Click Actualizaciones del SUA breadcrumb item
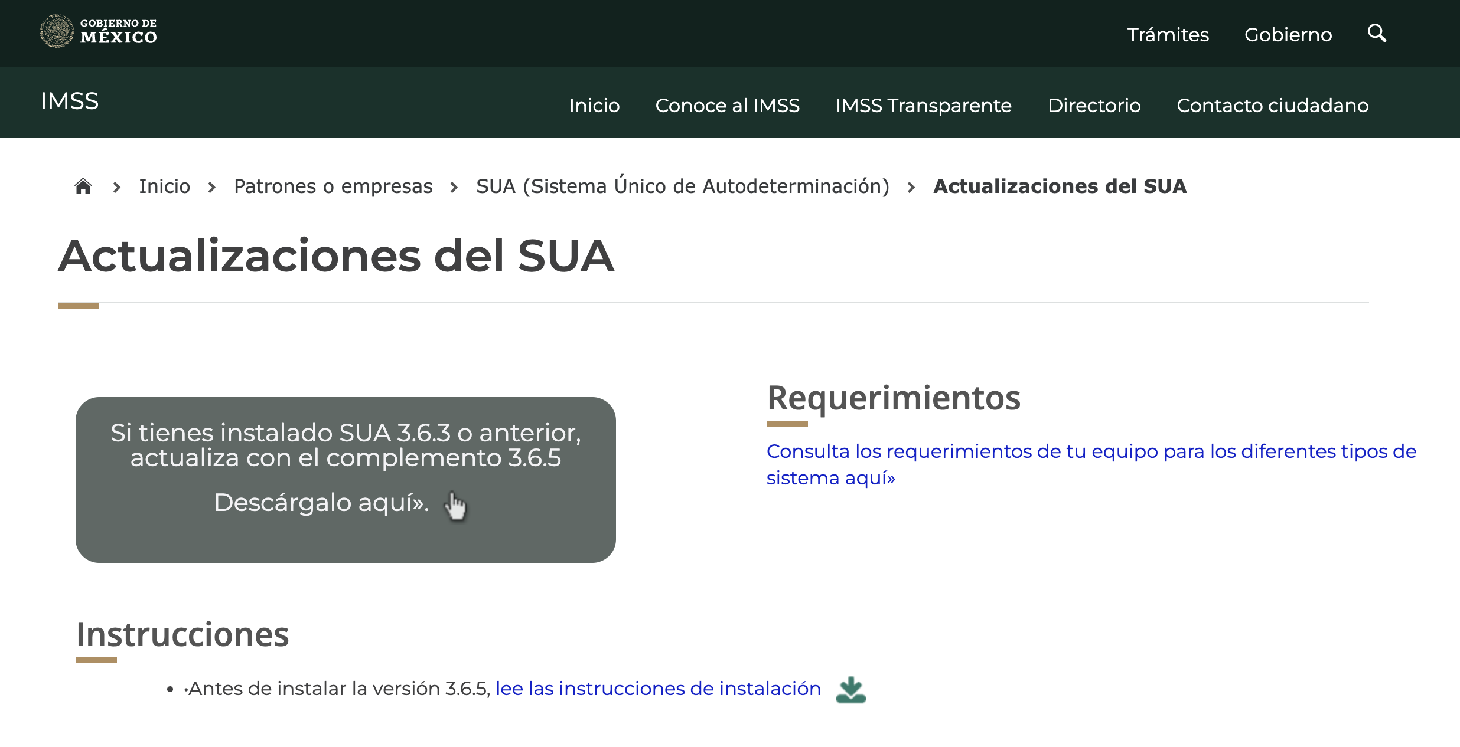The width and height of the screenshot is (1460, 747). pos(1060,186)
